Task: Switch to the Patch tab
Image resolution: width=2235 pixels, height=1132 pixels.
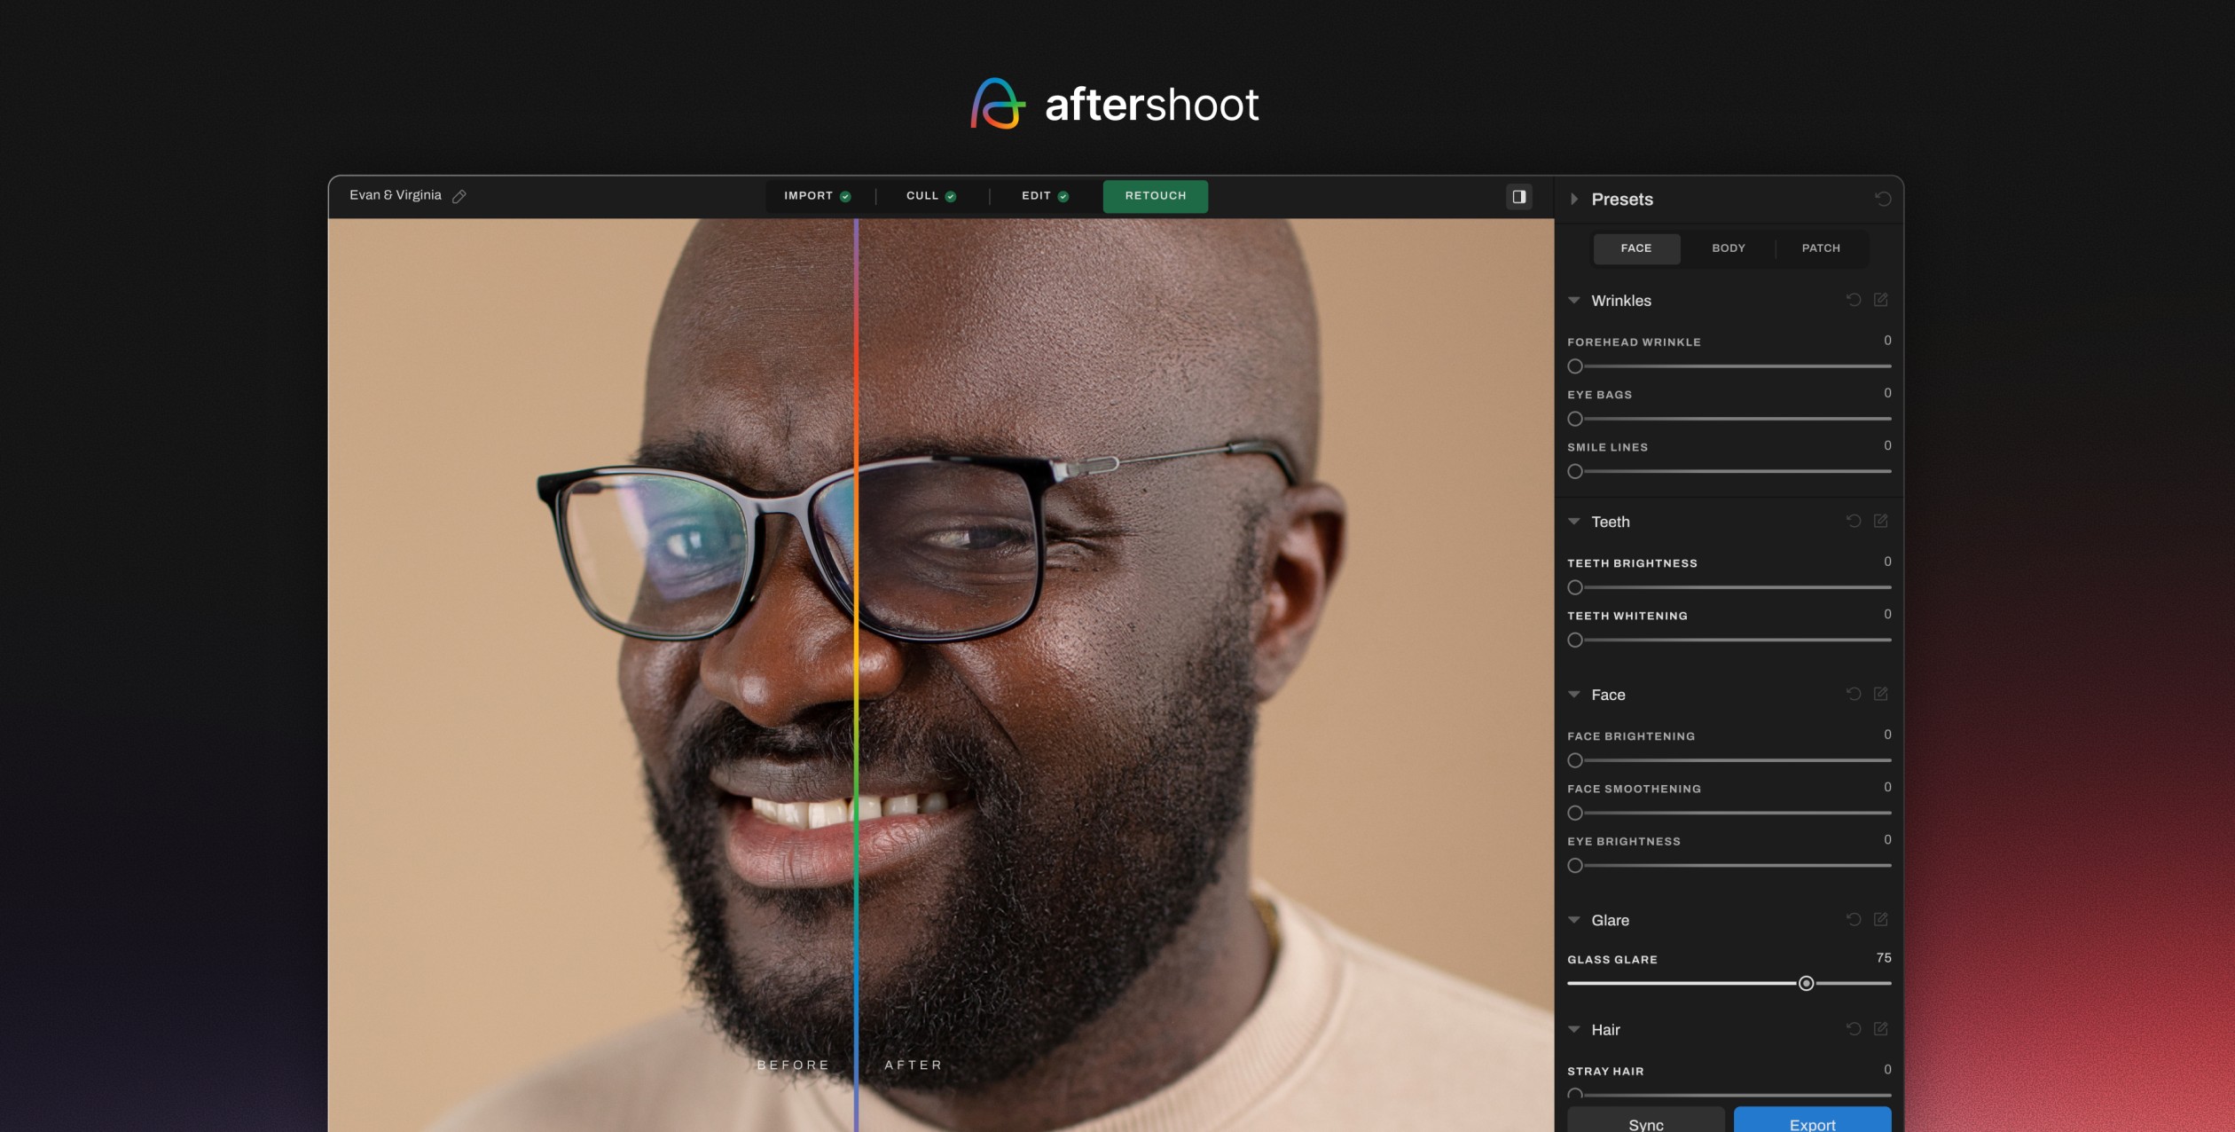Action: (1820, 248)
